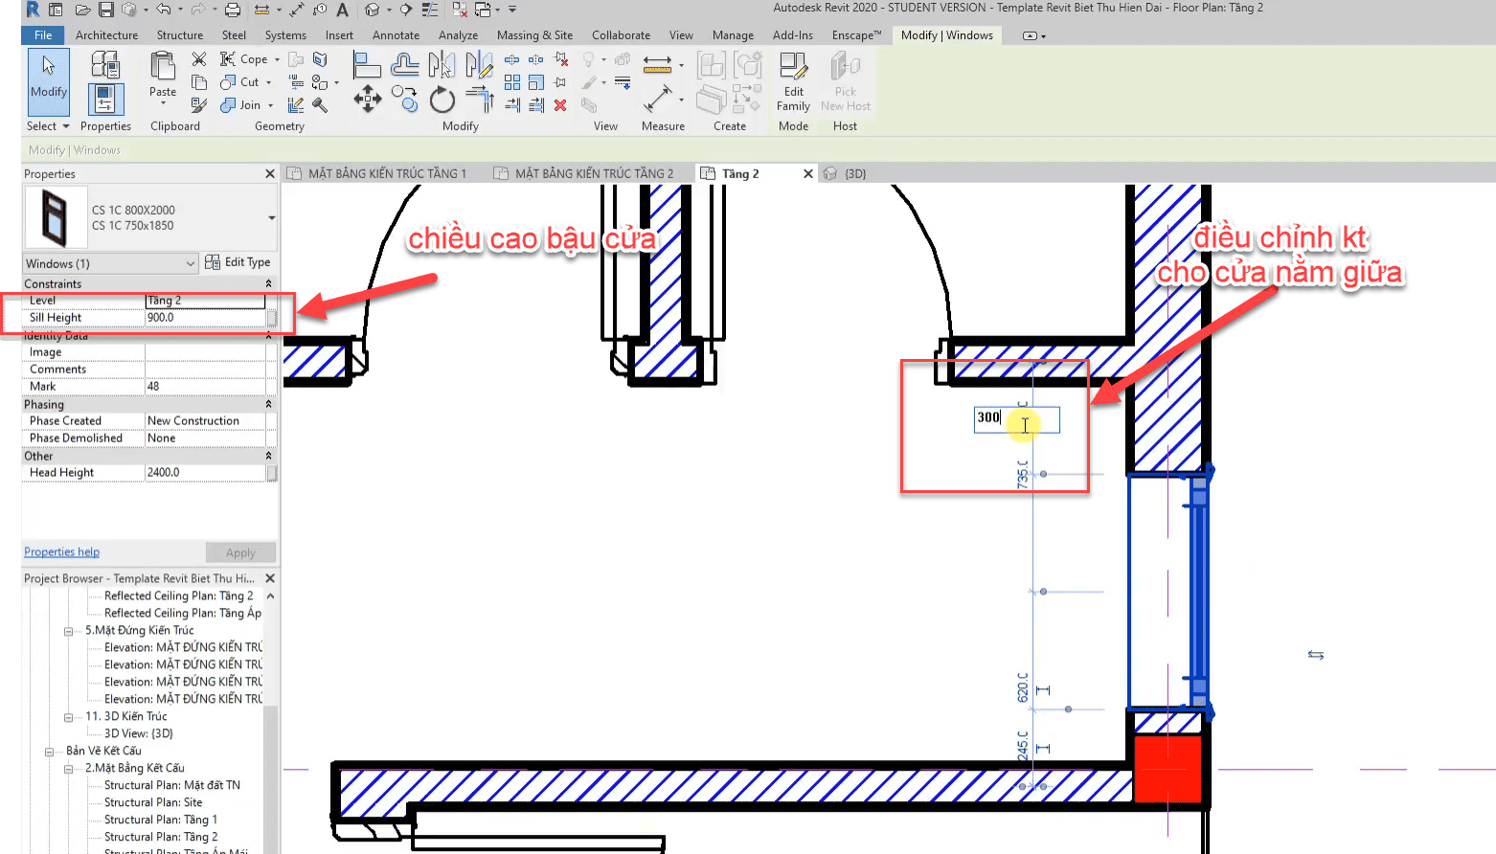Image resolution: width=1496 pixels, height=854 pixels.
Task: Toggle the Properties palette icon in the ribbon
Action: [105, 100]
